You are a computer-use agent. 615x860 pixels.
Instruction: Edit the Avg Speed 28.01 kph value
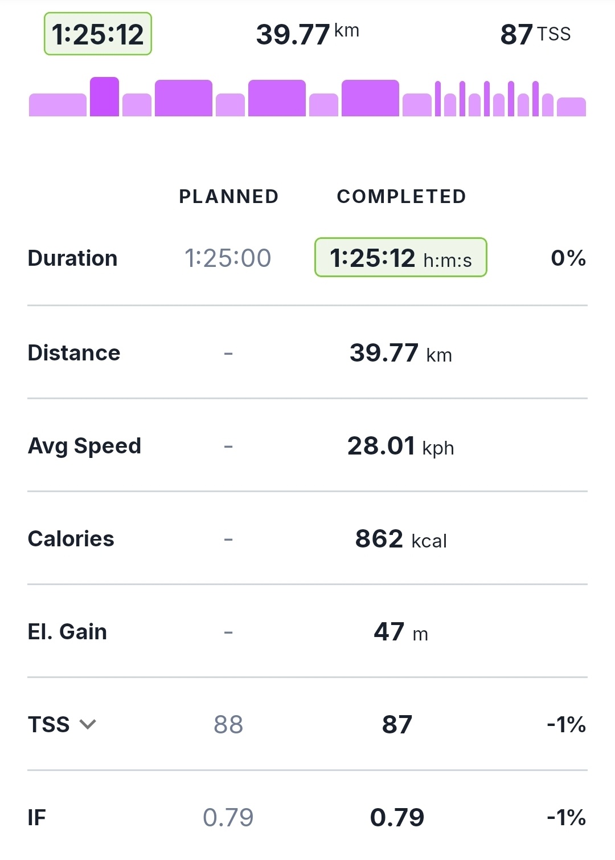point(400,446)
